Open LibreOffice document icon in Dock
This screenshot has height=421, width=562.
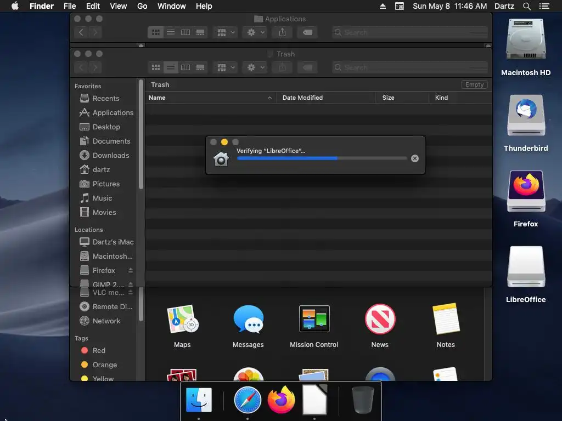(x=314, y=400)
